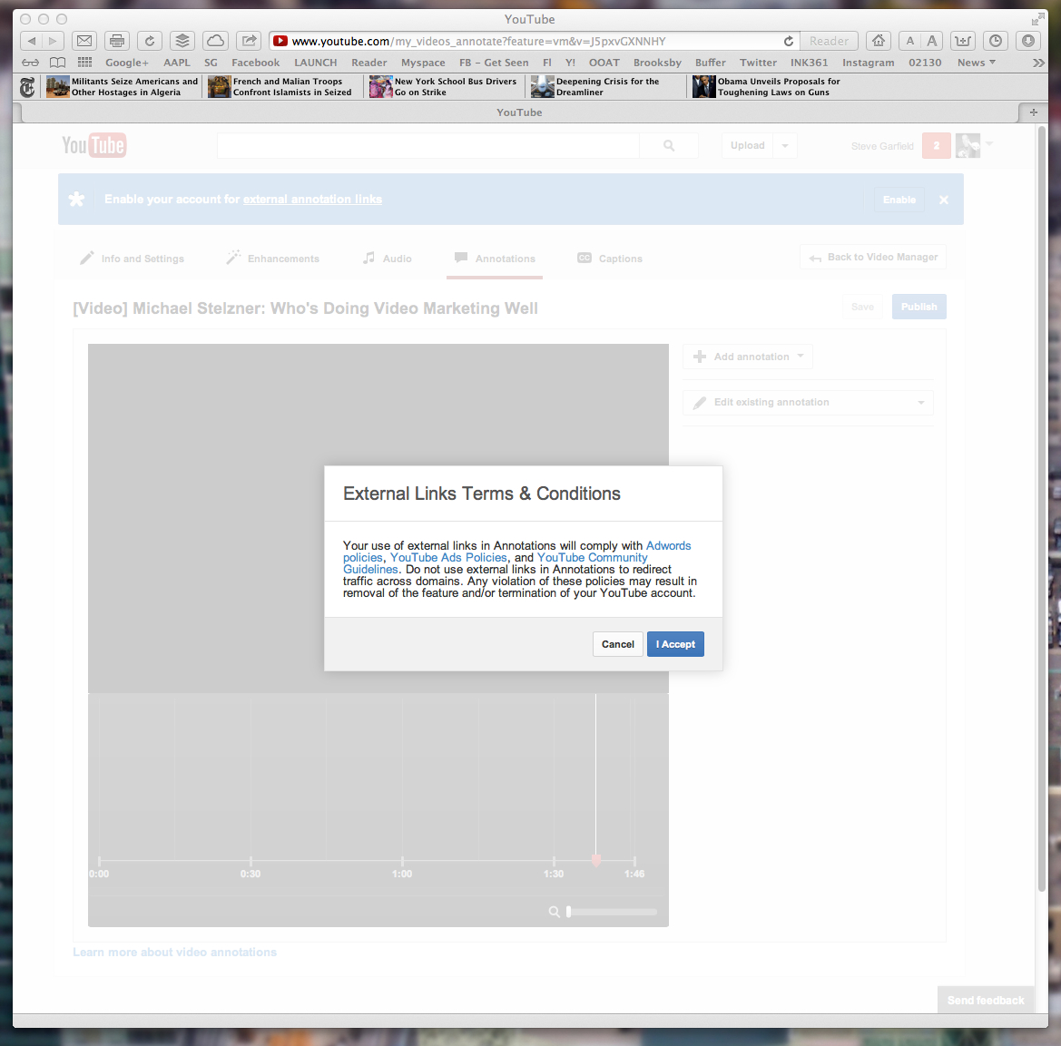Open account menu arrow beside avatar

[x=989, y=143]
